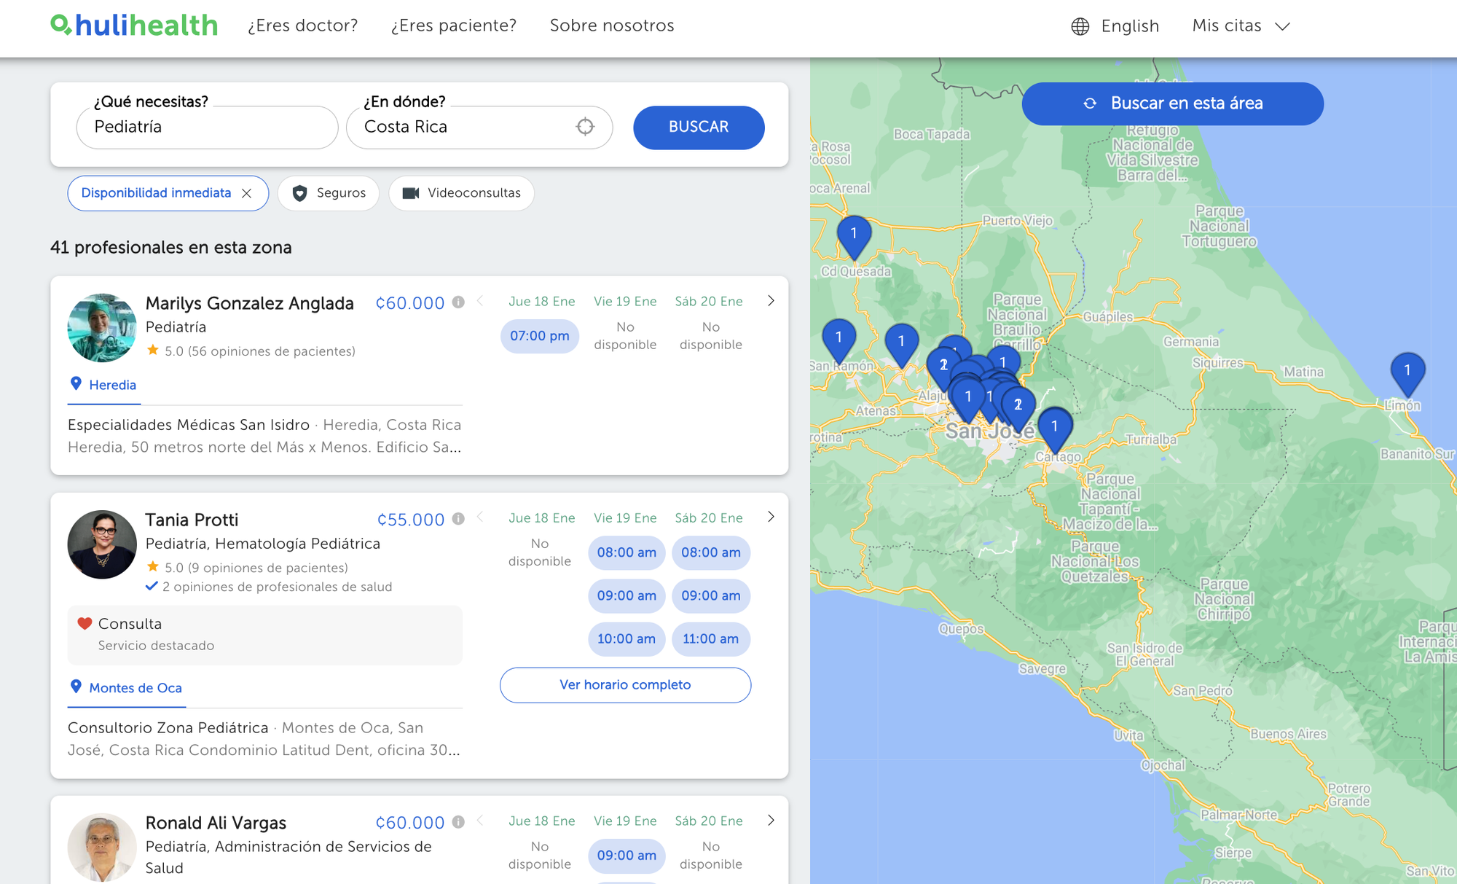Click the ¿Qué necesitas? Pediatría input field

tap(207, 127)
